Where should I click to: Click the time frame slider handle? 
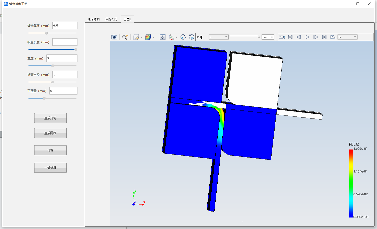259,36
